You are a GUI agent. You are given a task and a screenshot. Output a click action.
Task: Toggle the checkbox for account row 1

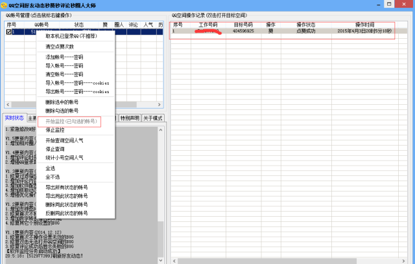[8, 32]
